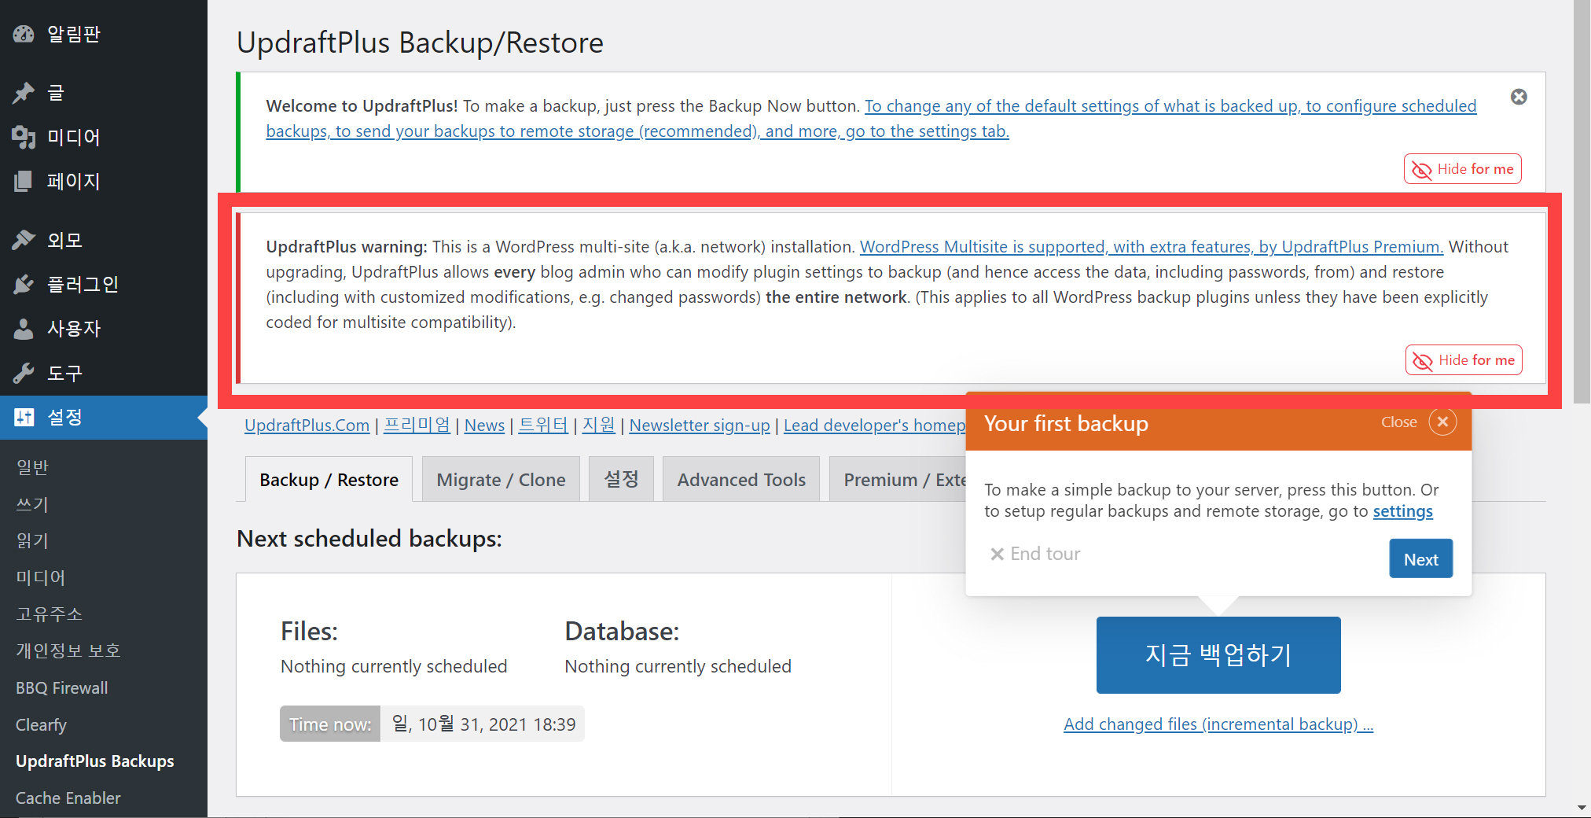Click the Close text in tour header
Image resolution: width=1591 pixels, height=818 pixels.
tap(1399, 422)
